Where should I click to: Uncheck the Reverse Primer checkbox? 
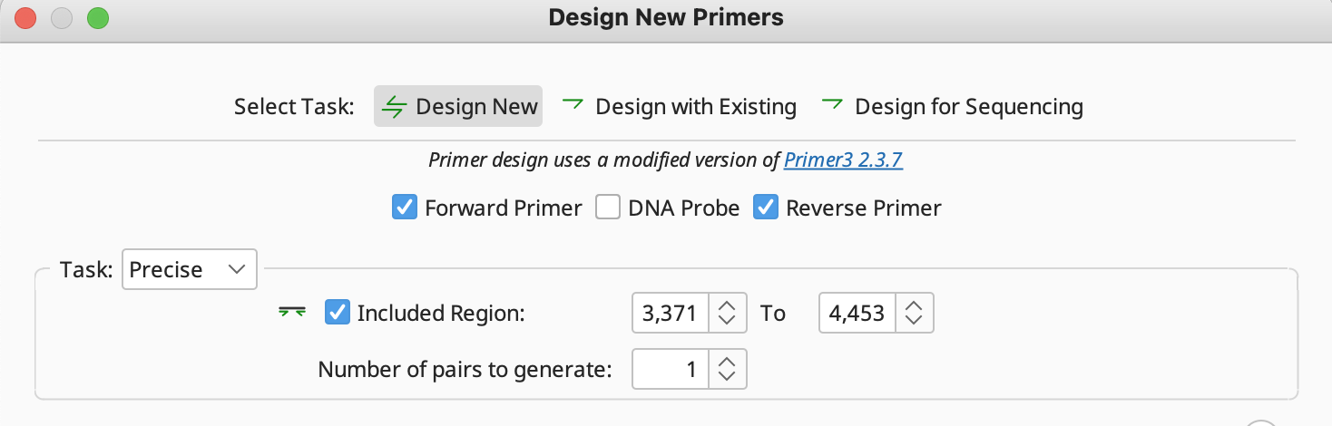click(x=766, y=208)
